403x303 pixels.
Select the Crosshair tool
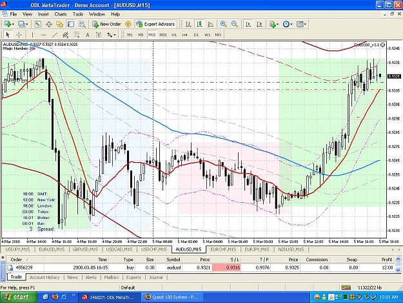click(19, 35)
